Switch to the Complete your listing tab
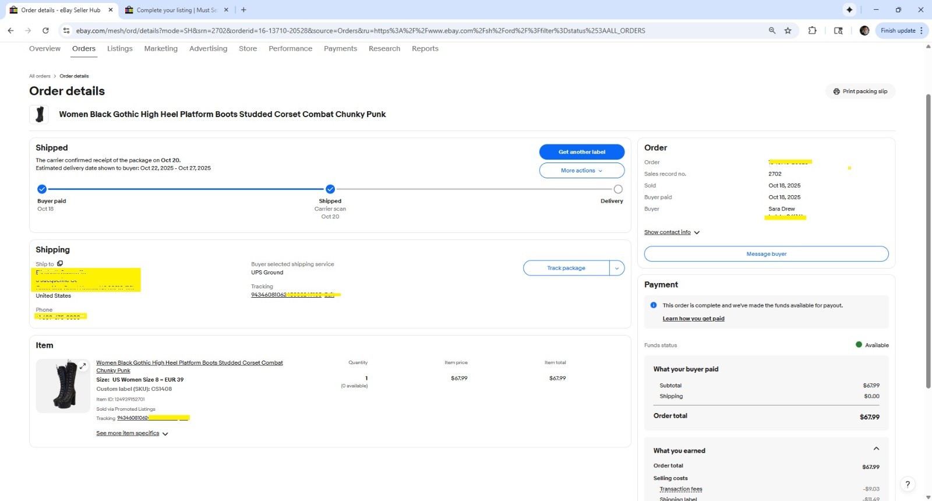Viewport: 932px width, 501px height. click(x=176, y=10)
